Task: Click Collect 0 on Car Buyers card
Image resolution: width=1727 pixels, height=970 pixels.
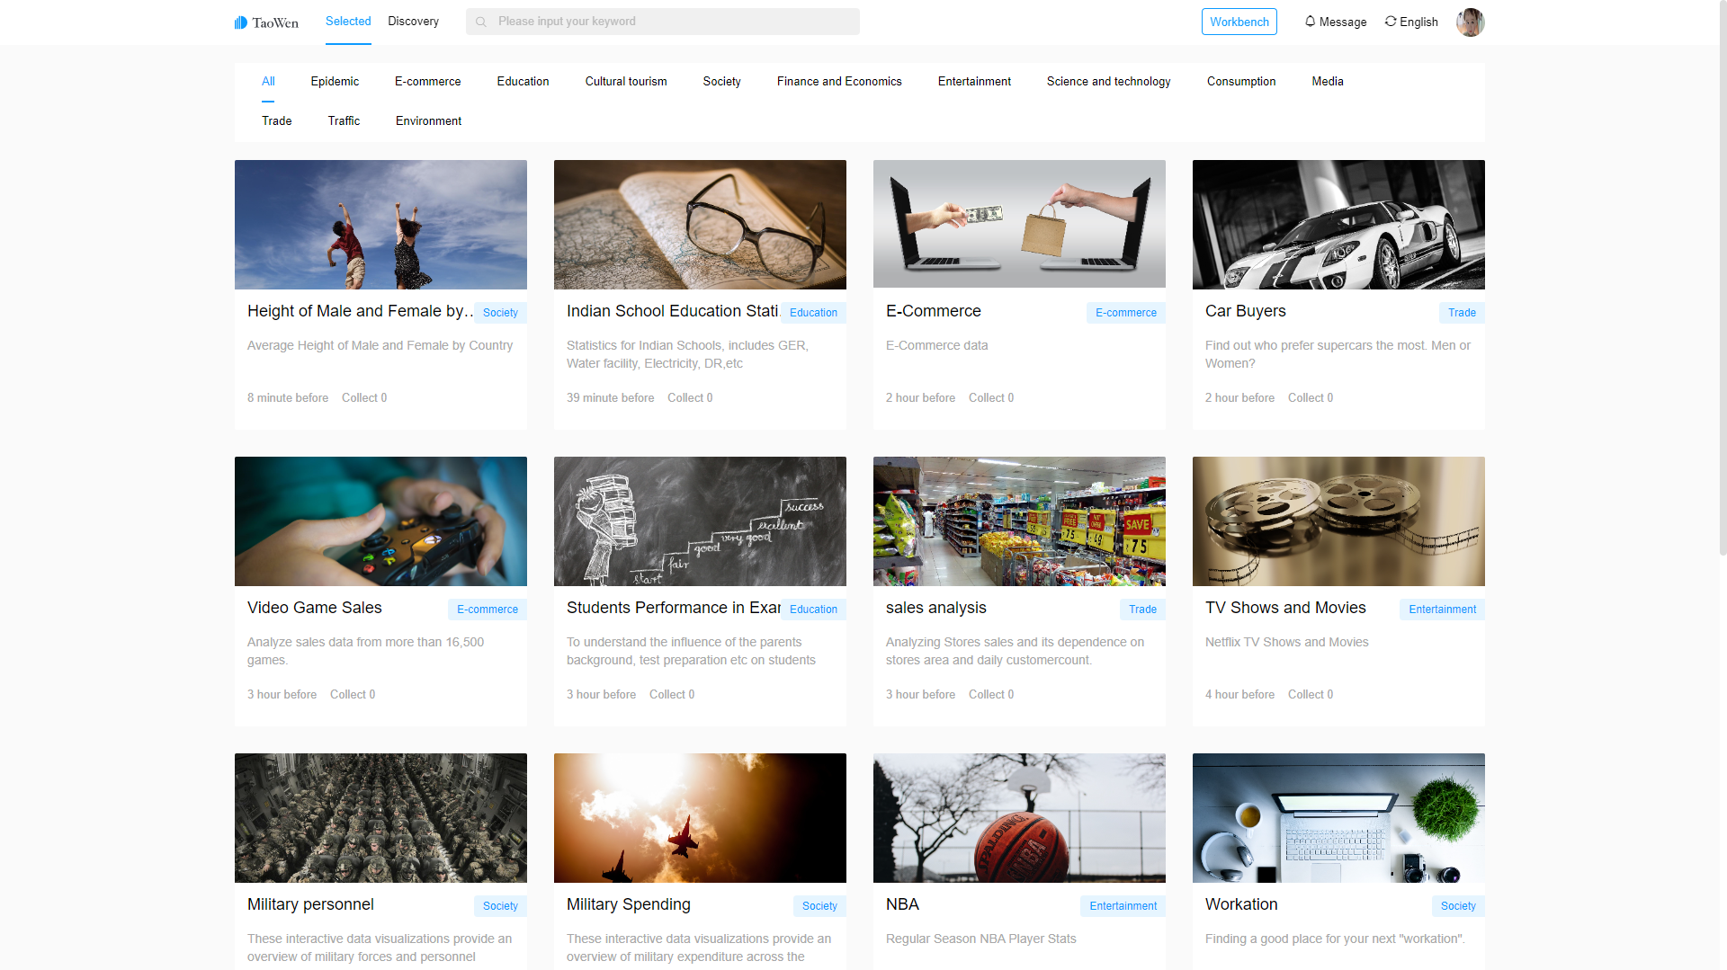Action: (1311, 398)
